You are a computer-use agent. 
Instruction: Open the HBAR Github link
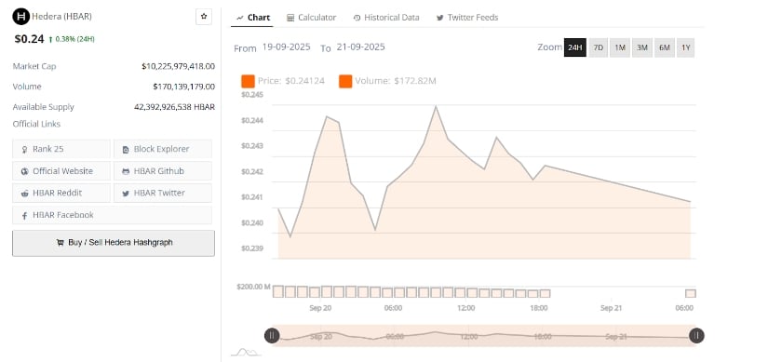163,171
